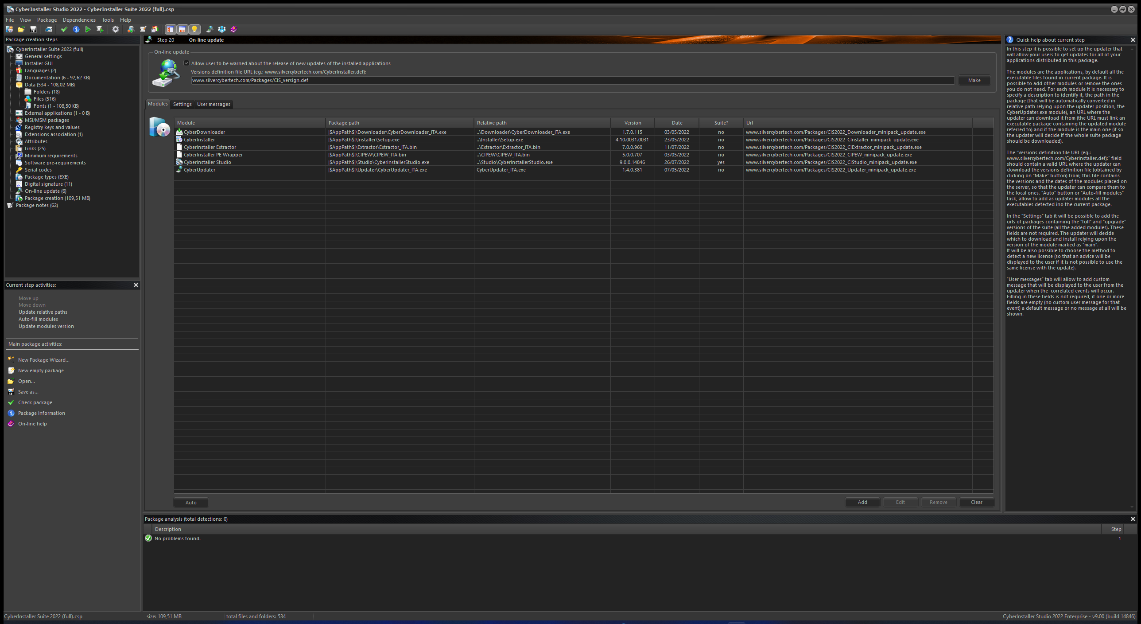Select Registry keys and values step
This screenshot has width=1141, height=624.
coord(52,127)
